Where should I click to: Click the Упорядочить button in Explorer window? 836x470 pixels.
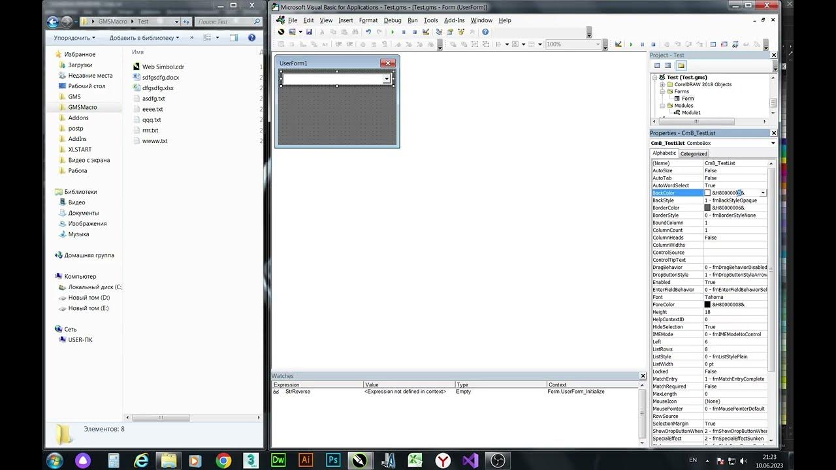[x=75, y=38]
